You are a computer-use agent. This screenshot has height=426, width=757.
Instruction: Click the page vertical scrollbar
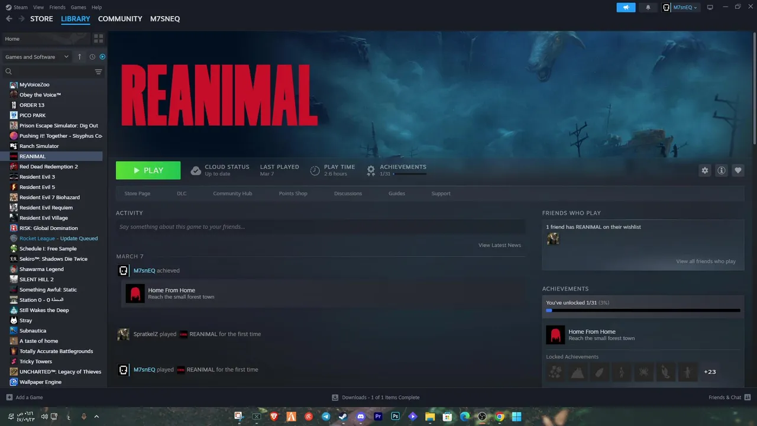click(754, 89)
